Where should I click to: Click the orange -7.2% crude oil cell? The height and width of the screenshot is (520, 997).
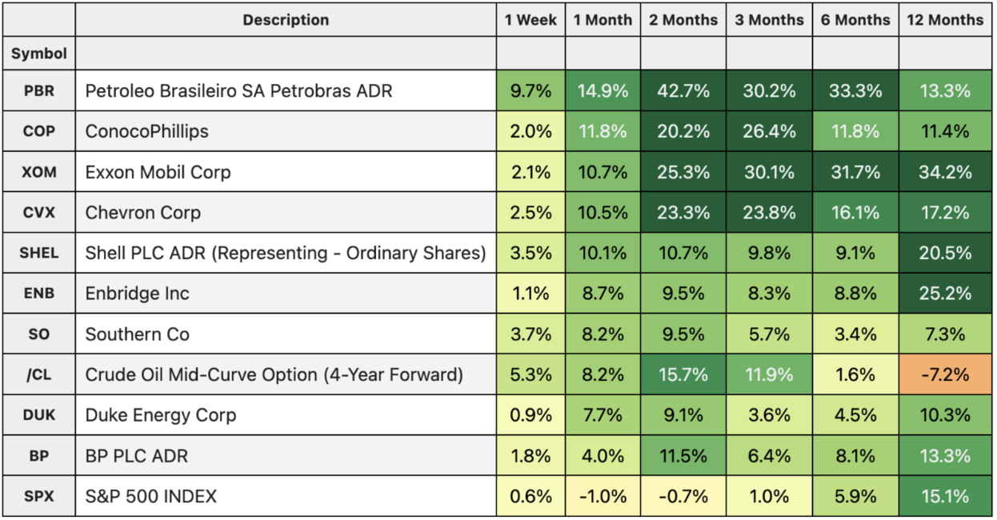tap(945, 374)
